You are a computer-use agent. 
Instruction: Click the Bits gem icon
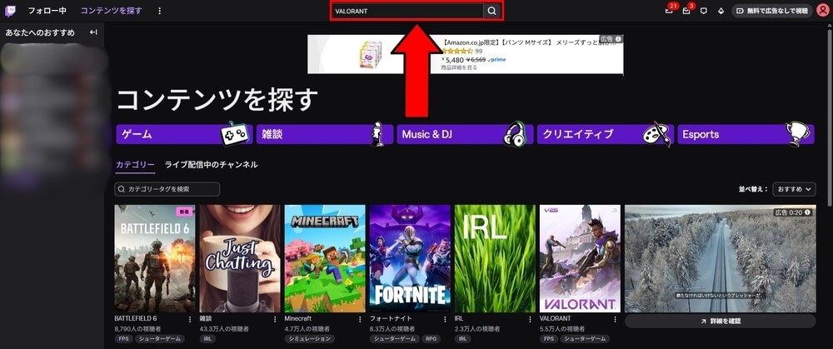721,11
